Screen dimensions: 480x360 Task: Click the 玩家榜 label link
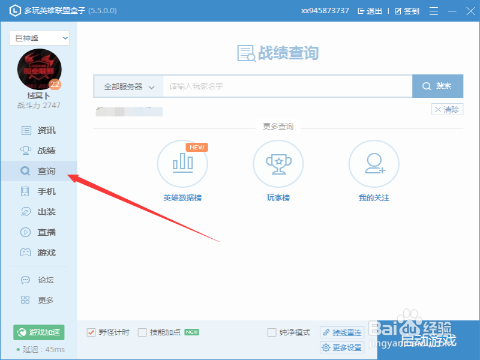278,198
